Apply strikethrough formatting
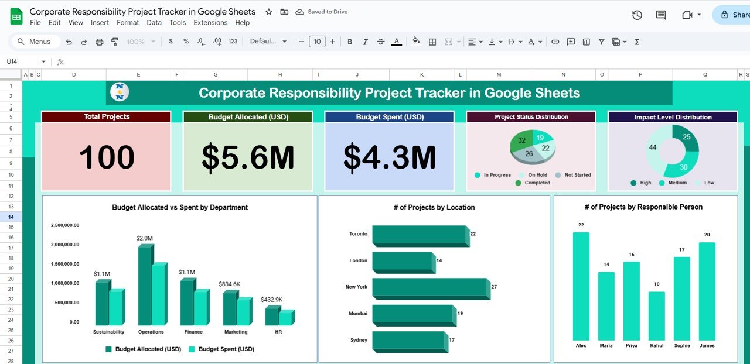This screenshot has height=364, width=750. [380, 42]
